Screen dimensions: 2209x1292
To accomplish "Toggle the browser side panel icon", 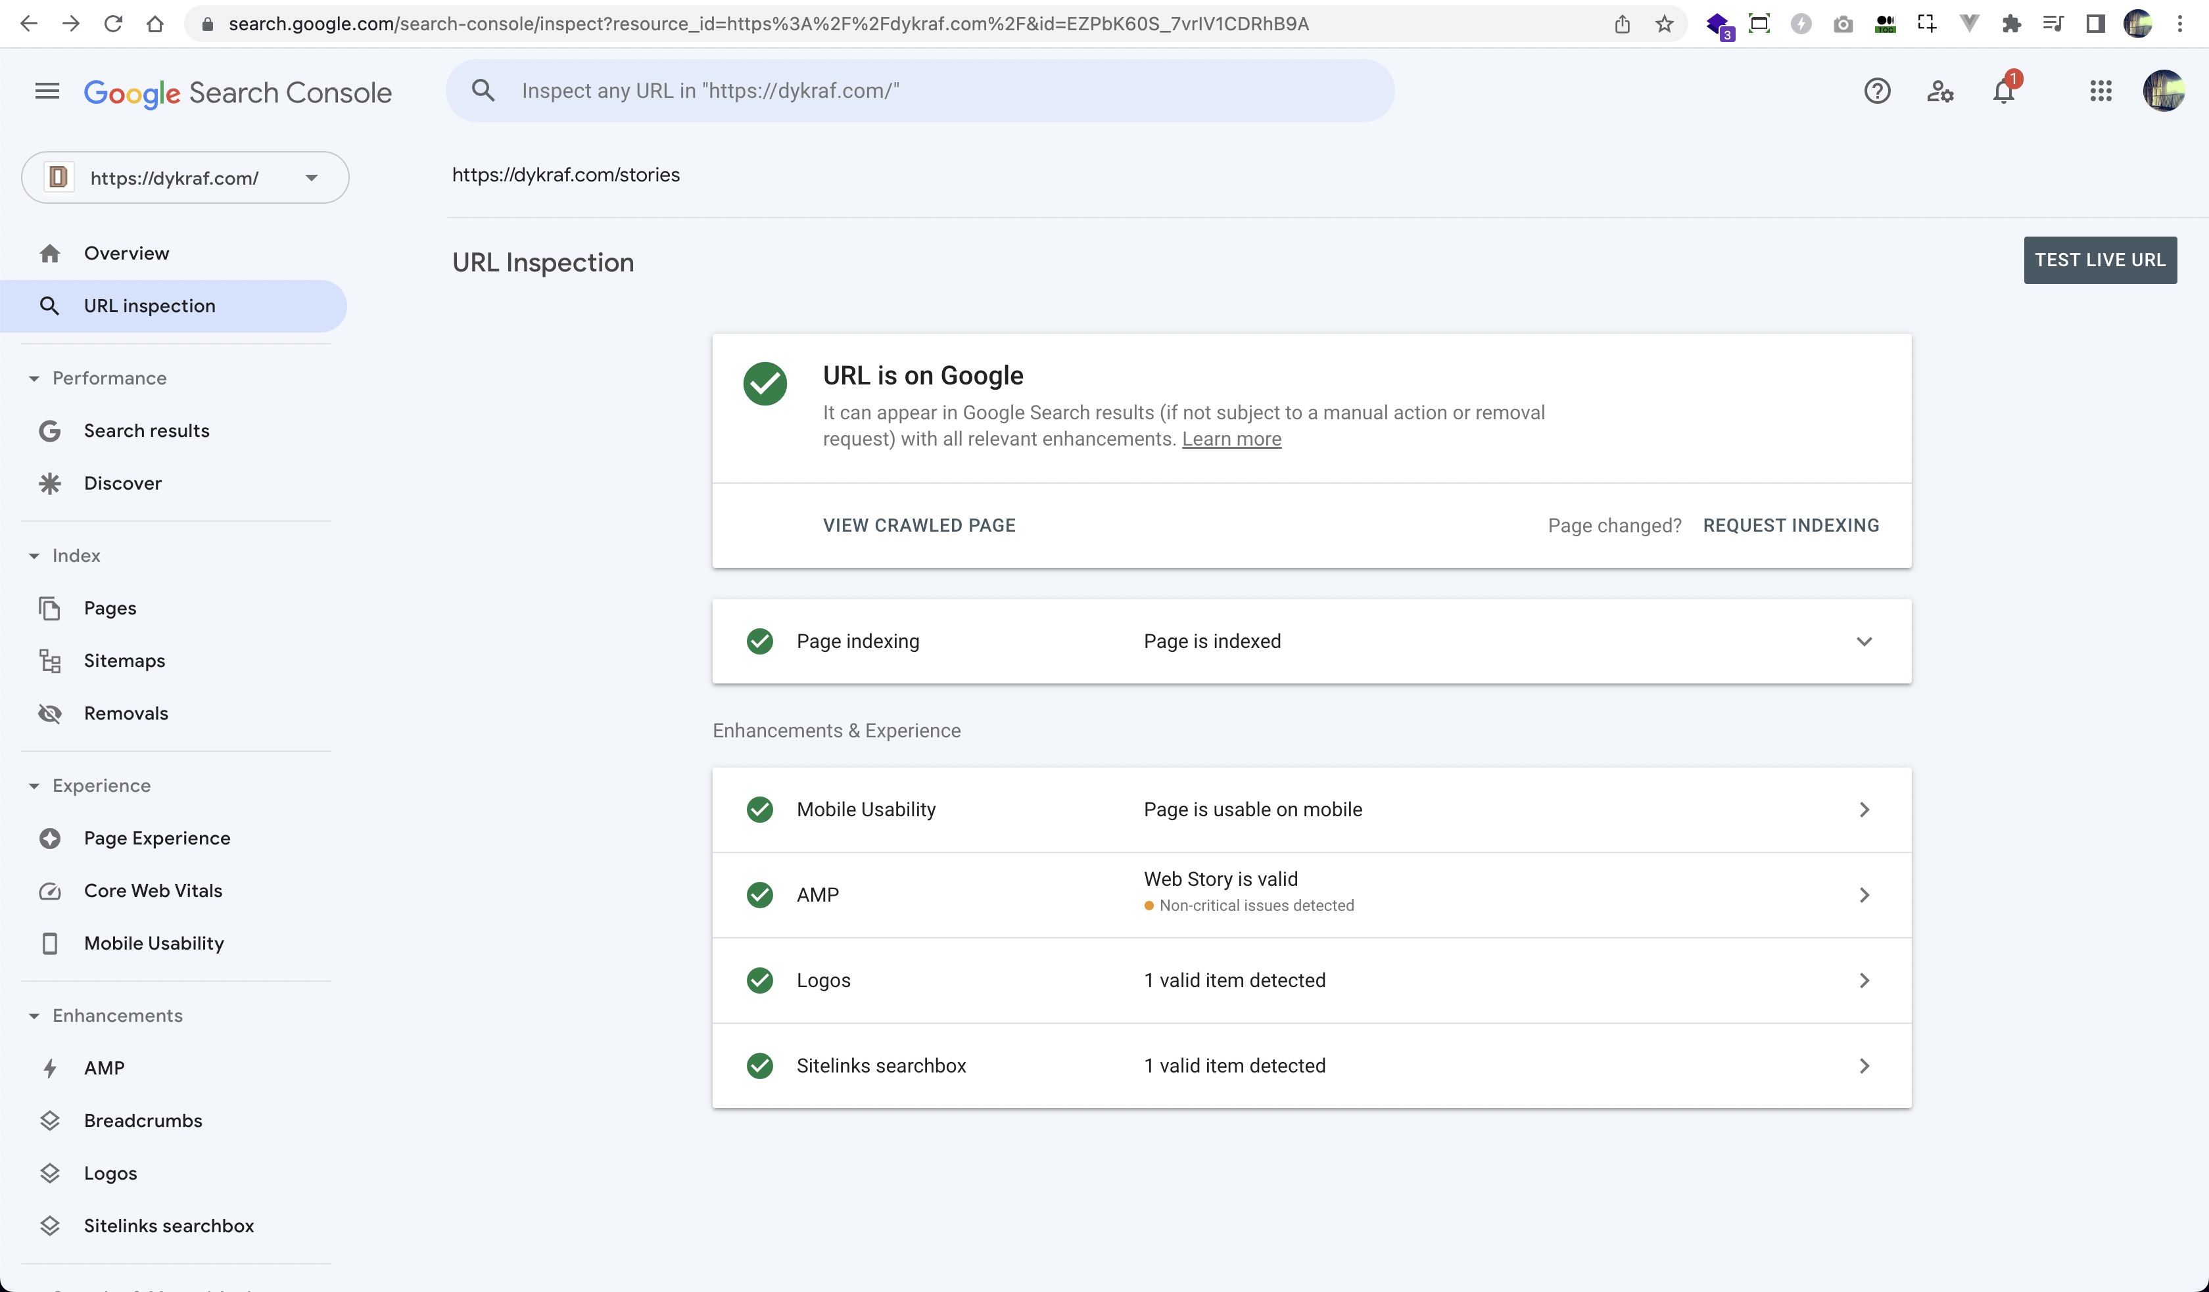I will pos(2095,24).
